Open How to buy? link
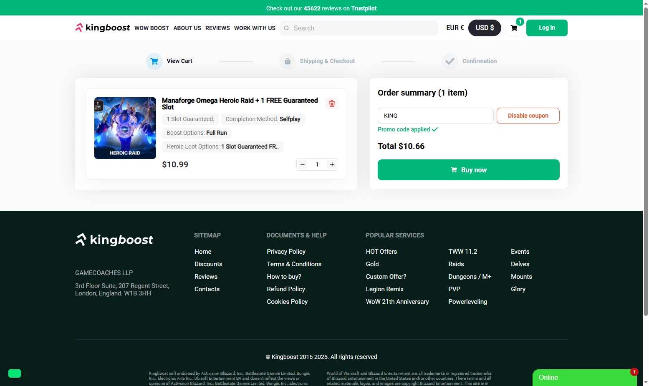Screen dimensions: 649x386 [284, 277]
